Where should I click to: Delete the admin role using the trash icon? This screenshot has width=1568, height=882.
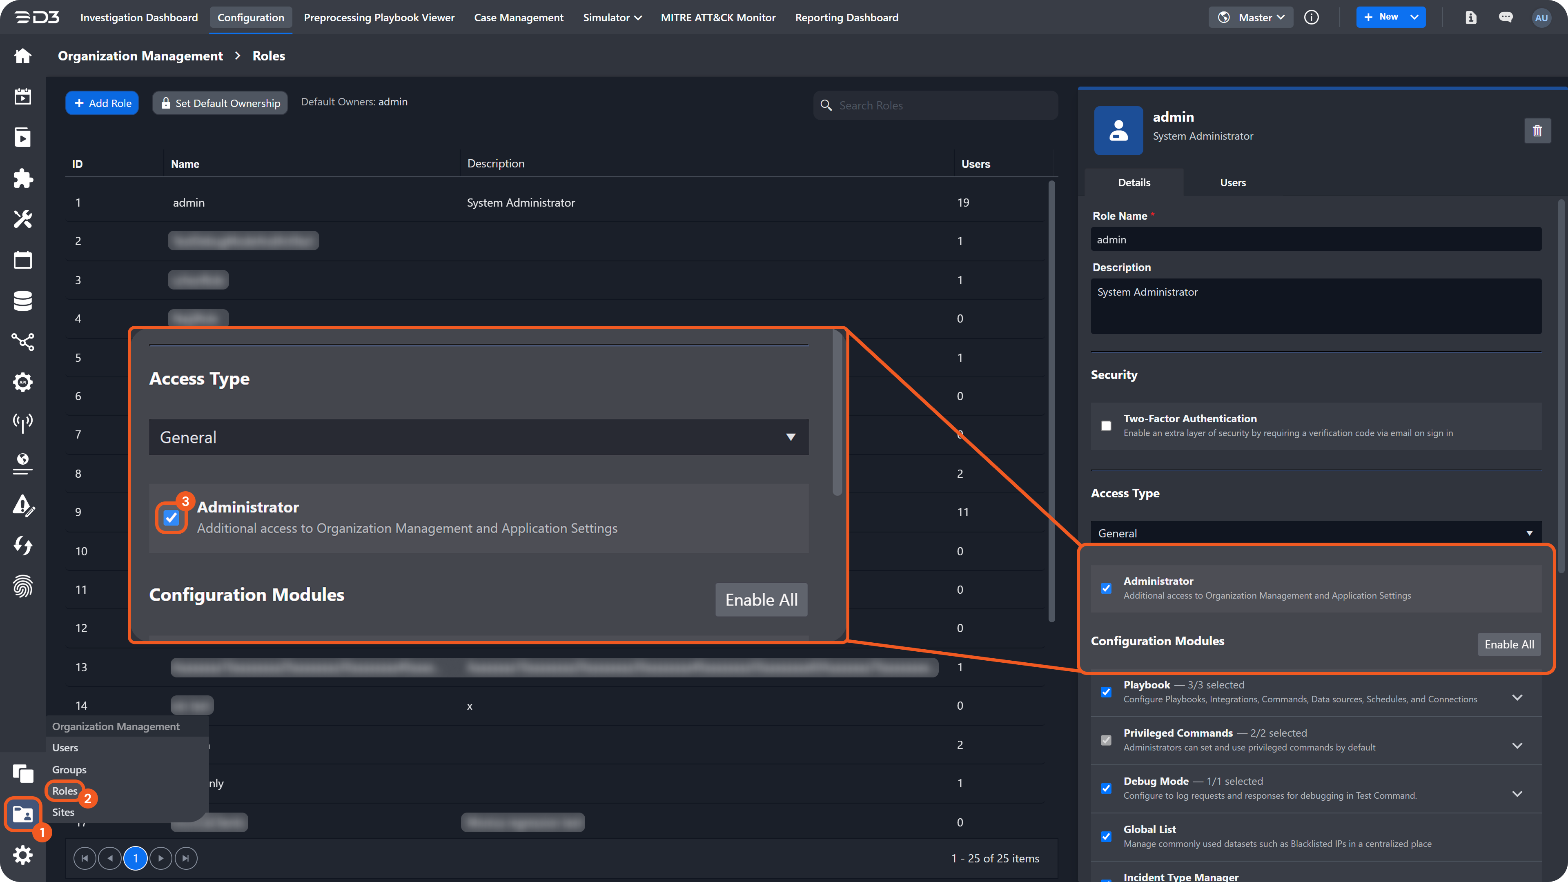[1537, 131]
